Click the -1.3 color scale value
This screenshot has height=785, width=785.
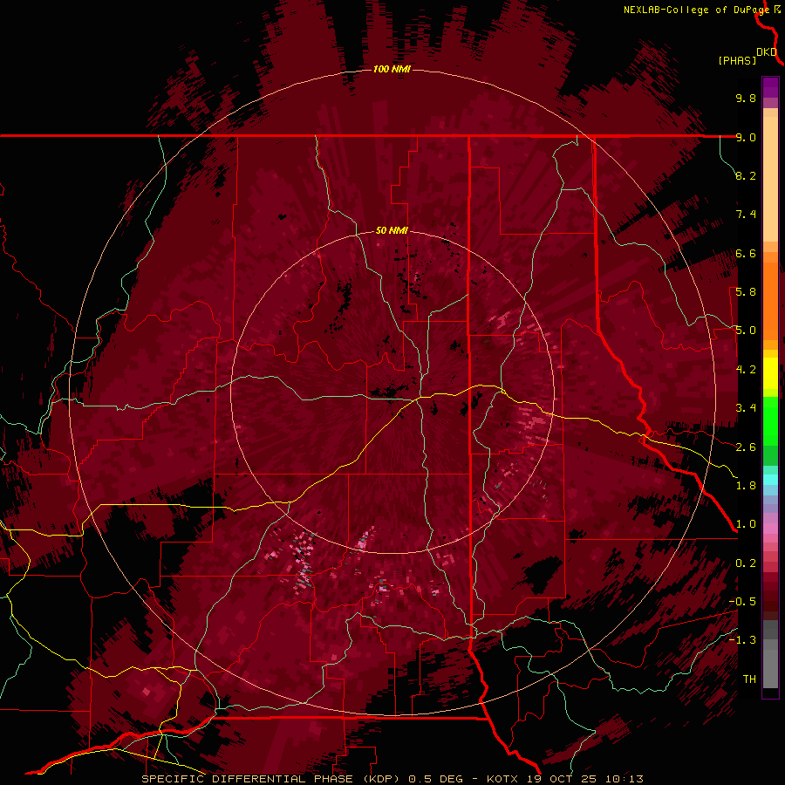(x=742, y=640)
